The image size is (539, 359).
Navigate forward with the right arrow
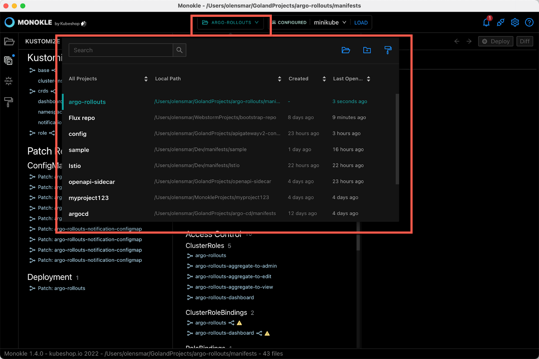click(x=469, y=41)
